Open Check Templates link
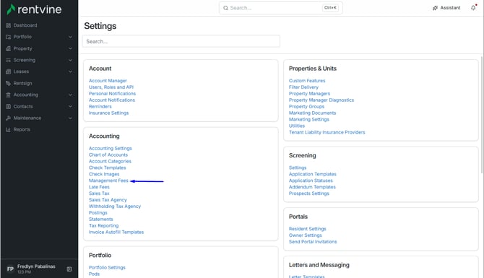 coord(107,168)
